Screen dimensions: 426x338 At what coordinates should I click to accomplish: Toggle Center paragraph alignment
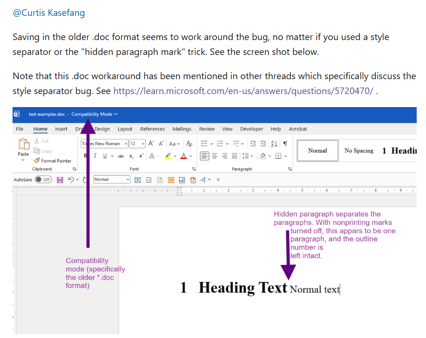tap(215, 156)
